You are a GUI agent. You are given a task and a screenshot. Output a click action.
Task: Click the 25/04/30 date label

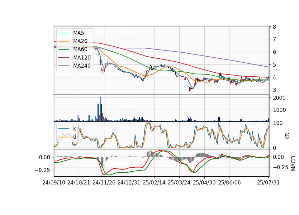(x=204, y=183)
